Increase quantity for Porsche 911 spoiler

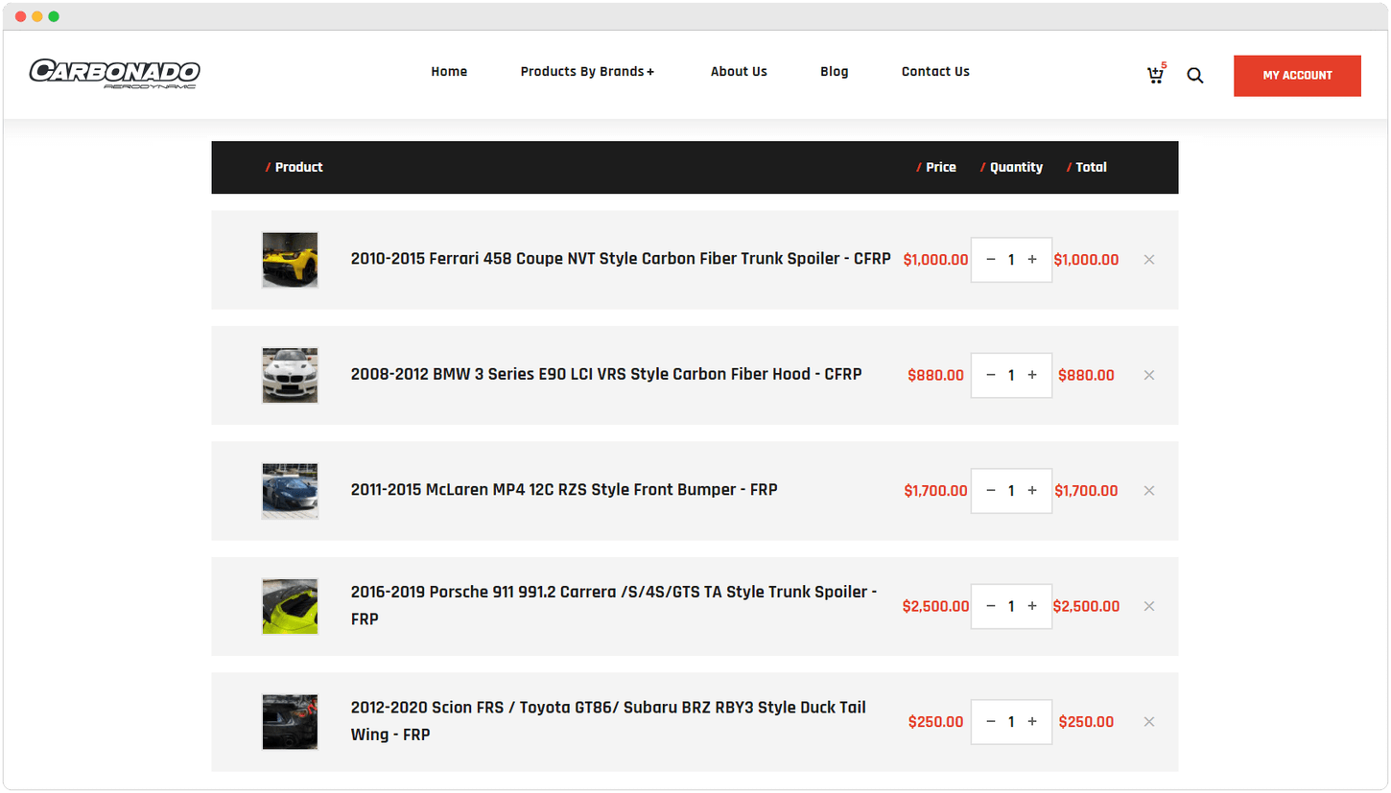click(1032, 606)
